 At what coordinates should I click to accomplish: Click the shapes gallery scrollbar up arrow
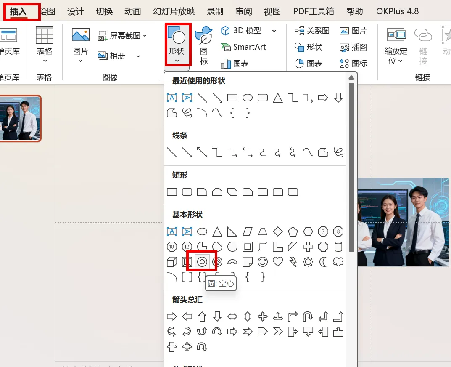(351, 77)
